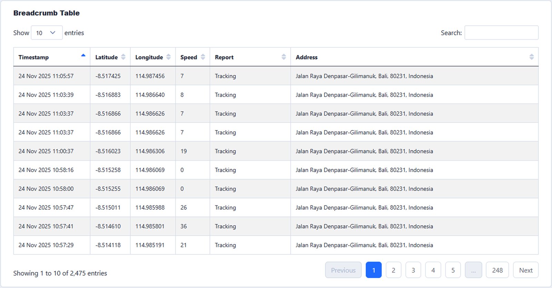Click inside the Search input field

(x=501, y=33)
